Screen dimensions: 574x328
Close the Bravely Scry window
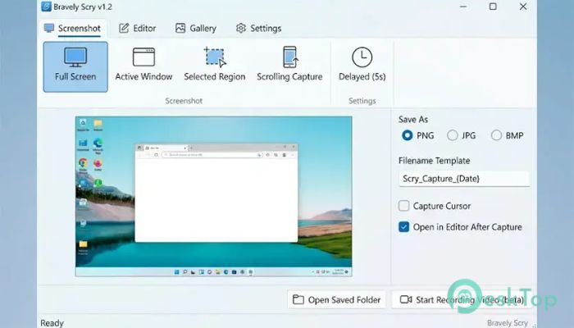[x=523, y=7]
